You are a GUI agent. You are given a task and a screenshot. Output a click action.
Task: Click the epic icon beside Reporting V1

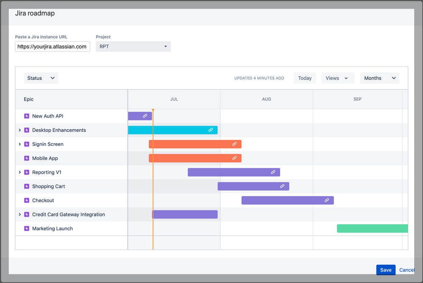click(26, 172)
